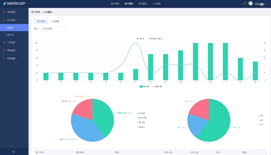Screen dimensions: 271x155
Task: Click the blurred username in the header
Action: [x=260, y=4]
